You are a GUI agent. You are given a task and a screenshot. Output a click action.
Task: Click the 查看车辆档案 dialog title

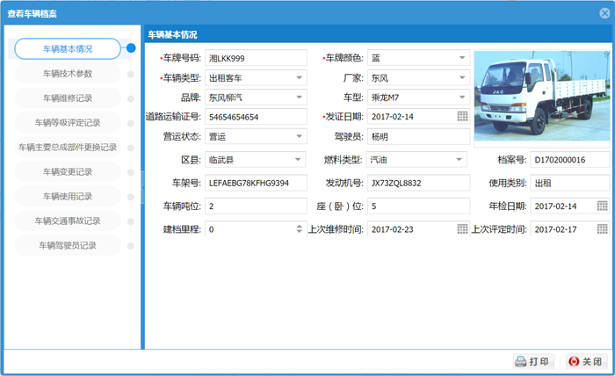tap(33, 14)
